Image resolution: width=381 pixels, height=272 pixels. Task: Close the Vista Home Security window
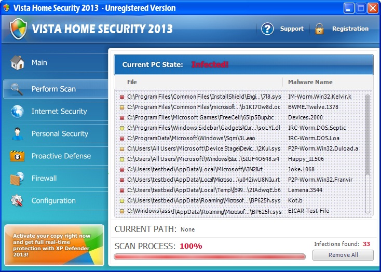pos(373,8)
